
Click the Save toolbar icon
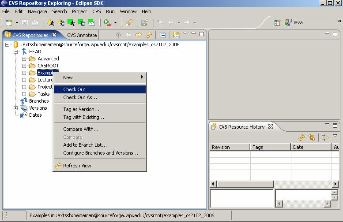coord(25,22)
